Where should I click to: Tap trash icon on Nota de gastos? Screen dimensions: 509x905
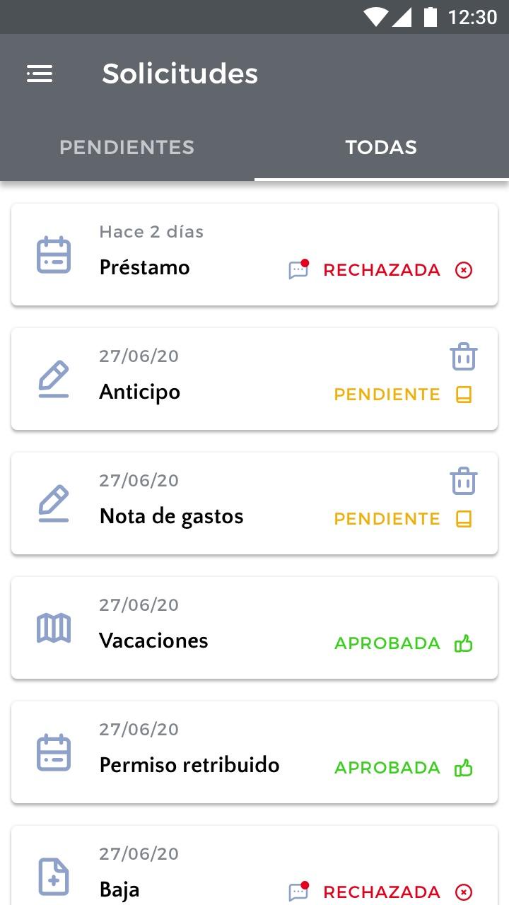[x=464, y=481]
